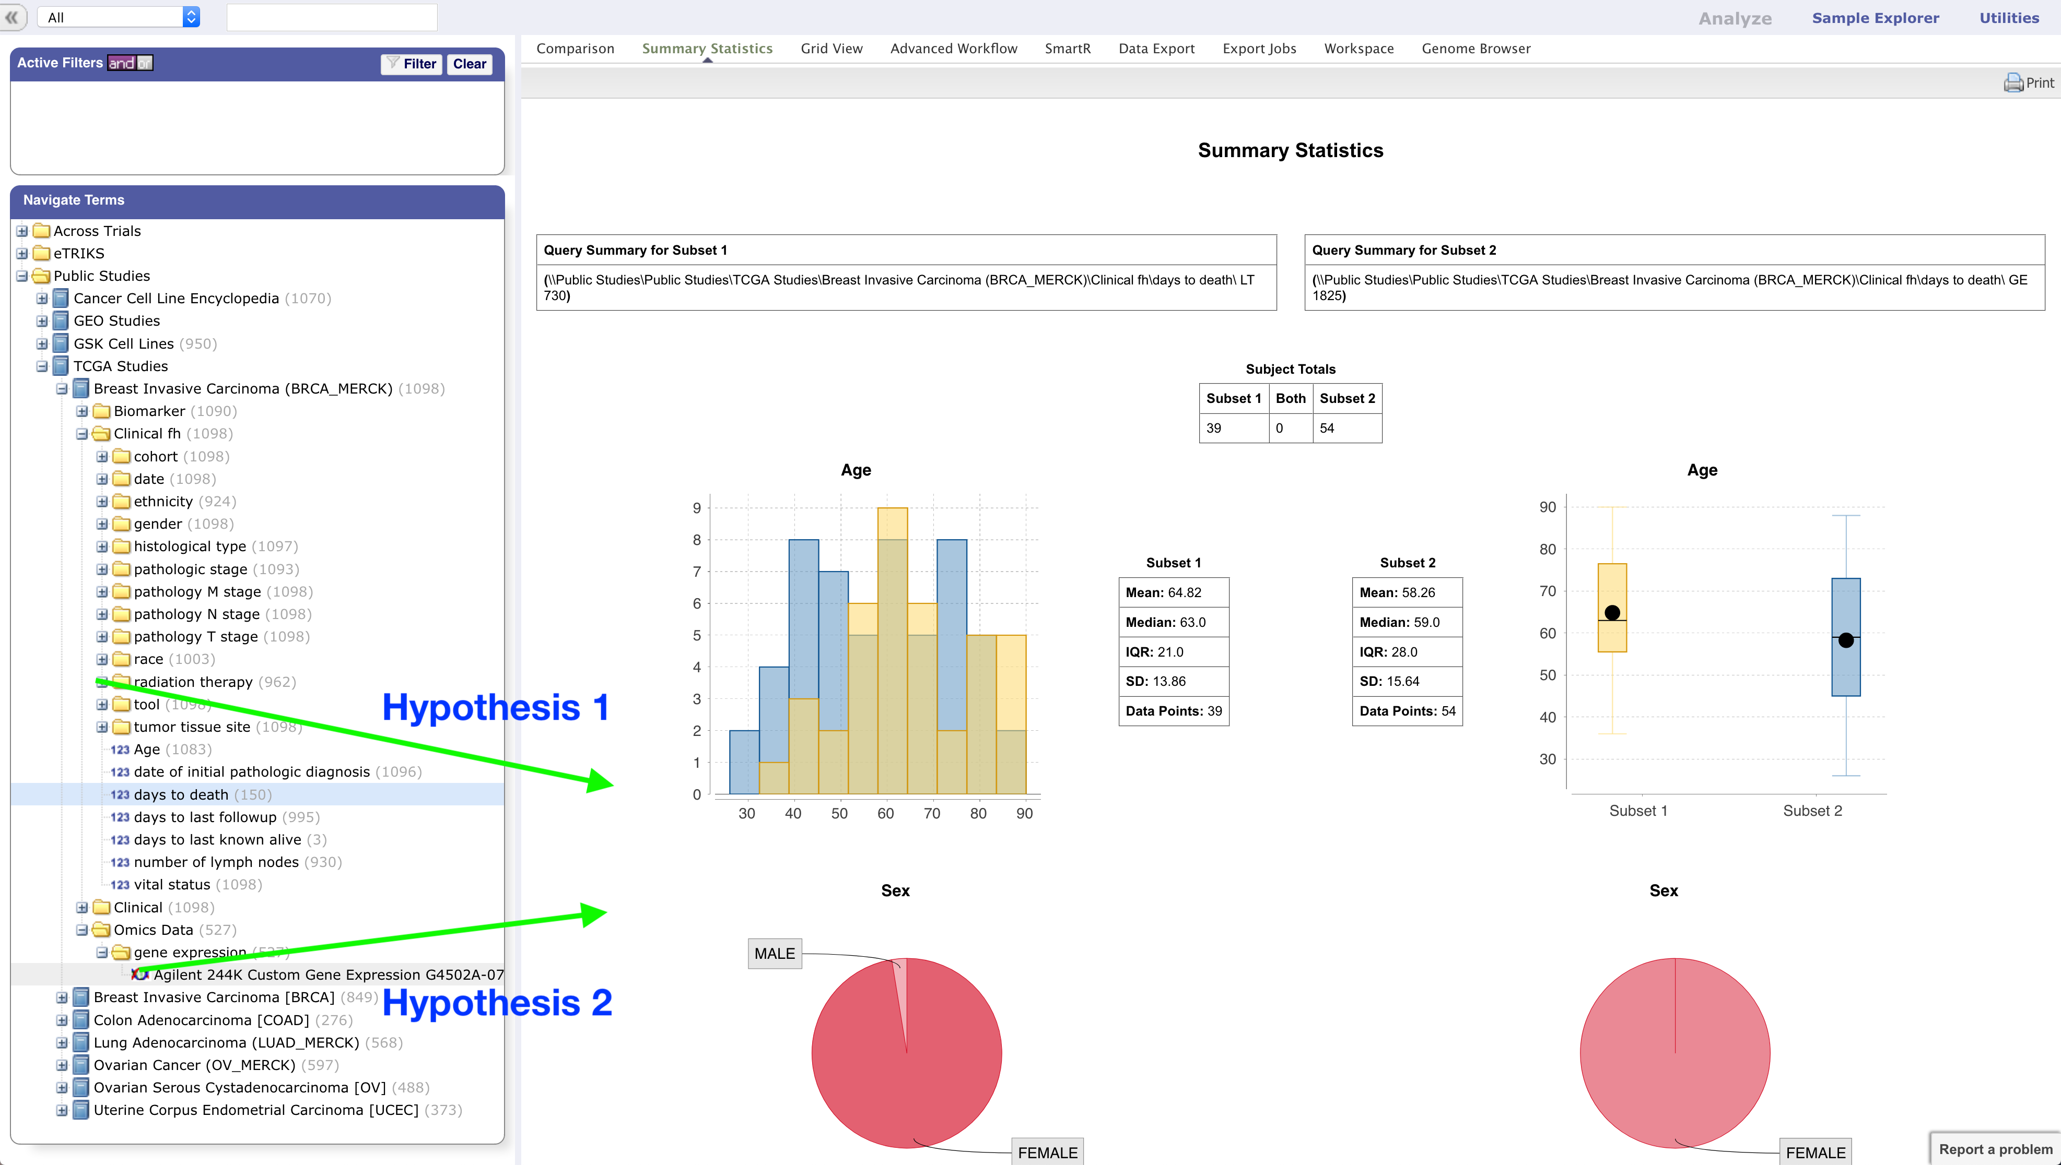Select the days to last followup node
This screenshot has height=1165, width=2061.
click(x=204, y=817)
